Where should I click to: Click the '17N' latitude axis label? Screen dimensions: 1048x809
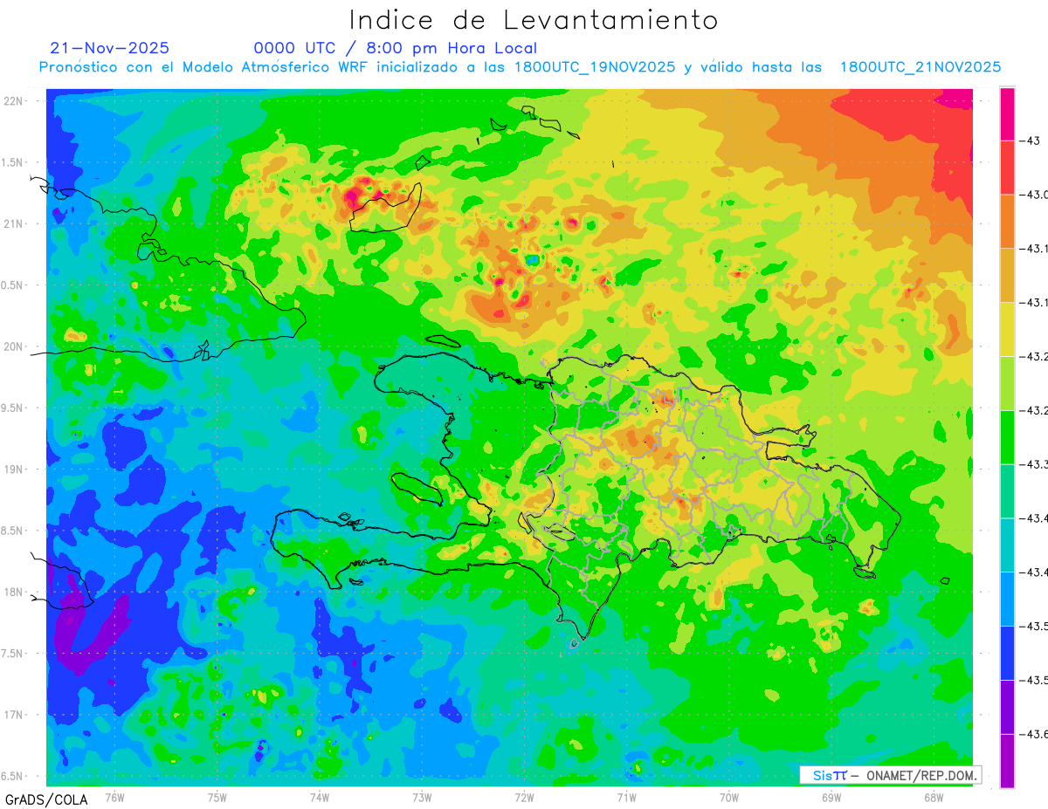coord(15,715)
